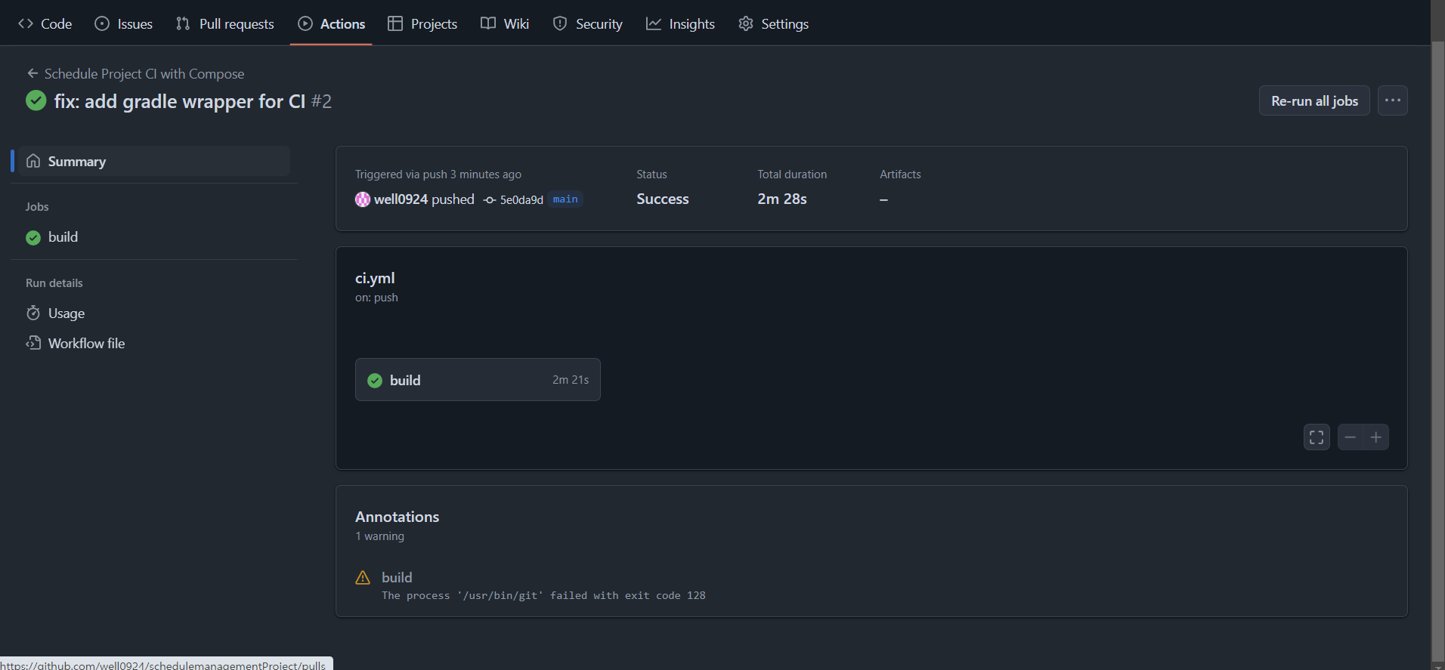Viewport: 1445px width, 670px height.
Task: Click the Success status value
Action: tap(663, 199)
